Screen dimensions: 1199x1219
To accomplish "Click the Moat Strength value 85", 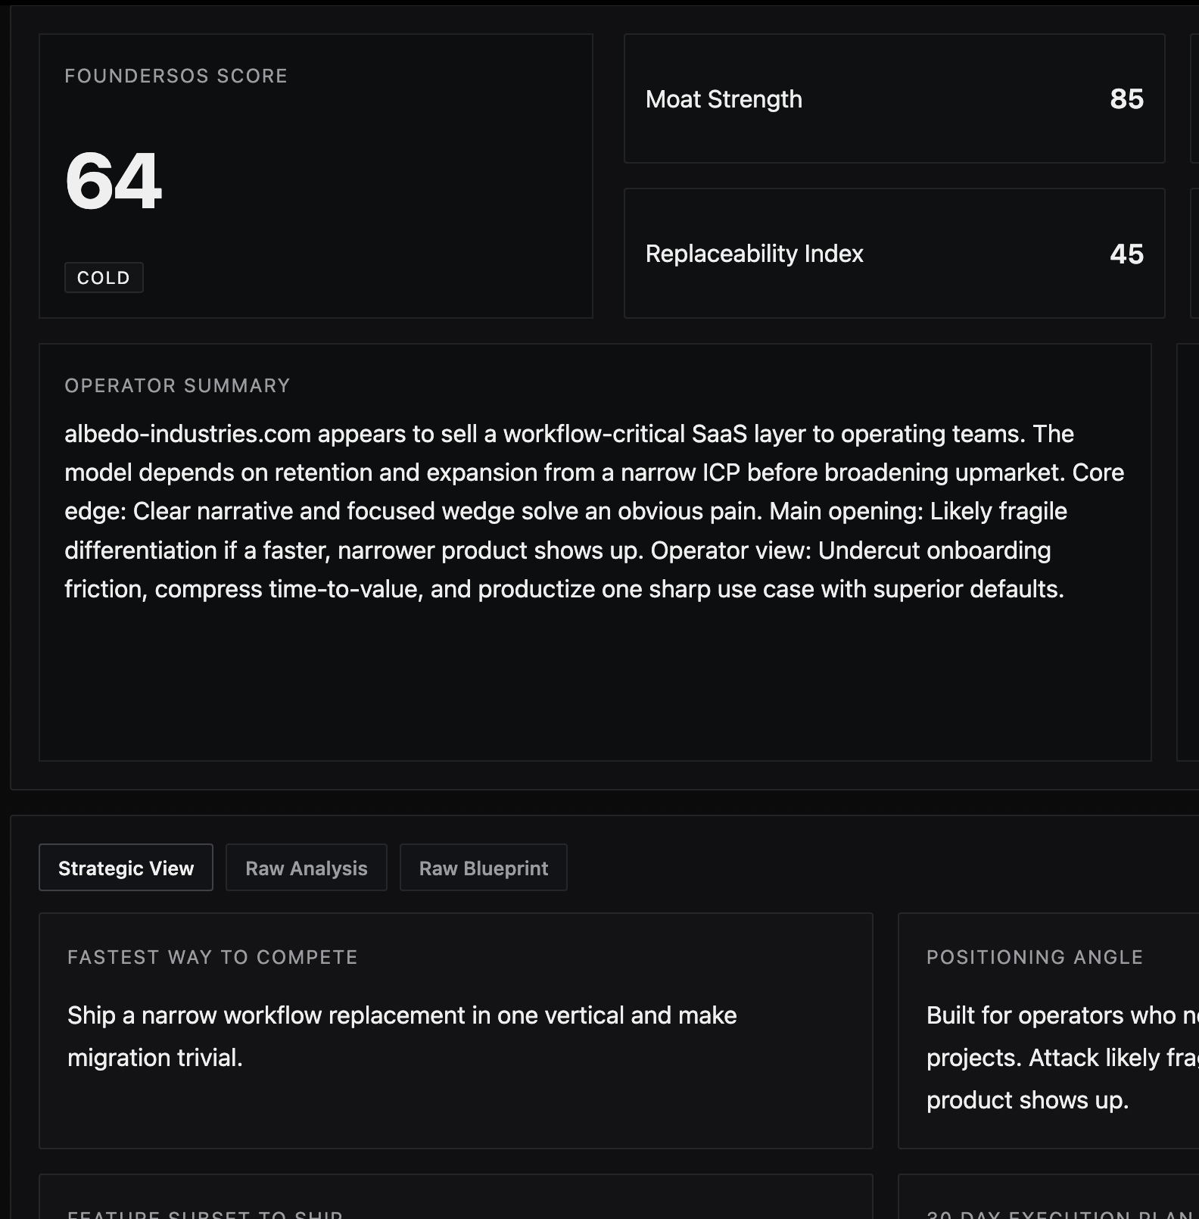I will pyautogui.click(x=1126, y=99).
